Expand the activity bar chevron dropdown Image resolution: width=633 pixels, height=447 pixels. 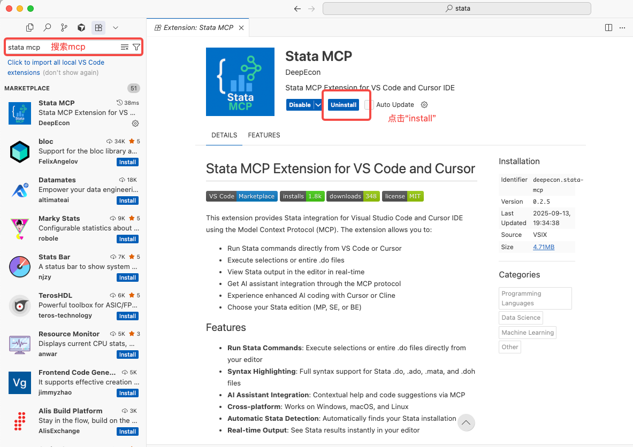pos(116,27)
